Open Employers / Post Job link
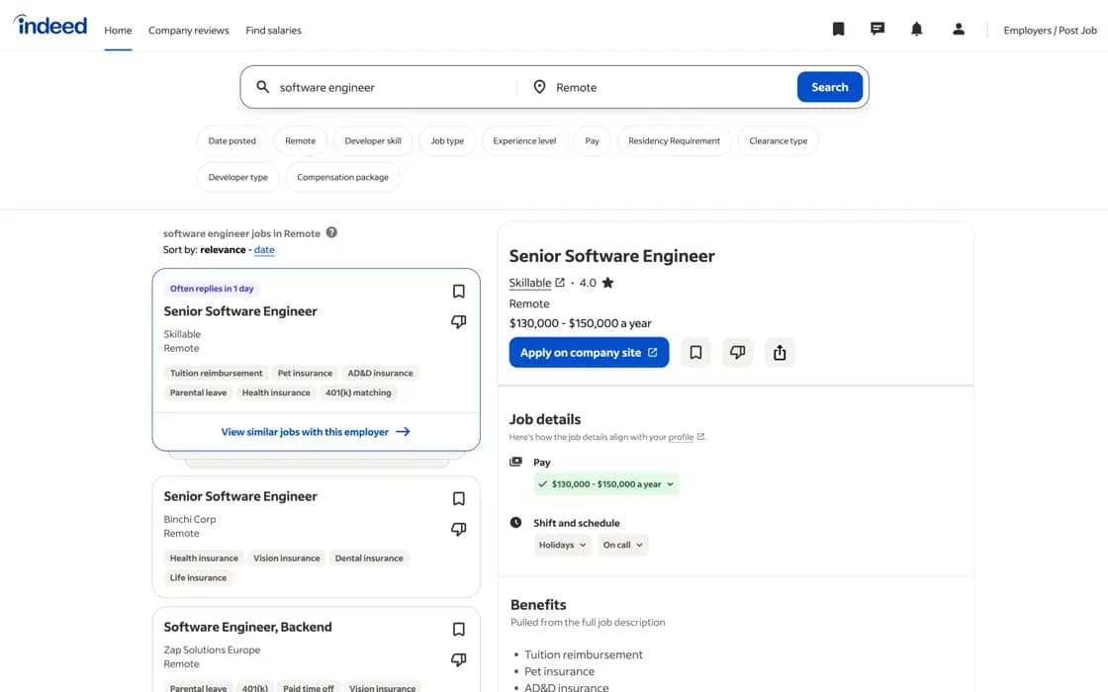 click(x=1050, y=31)
